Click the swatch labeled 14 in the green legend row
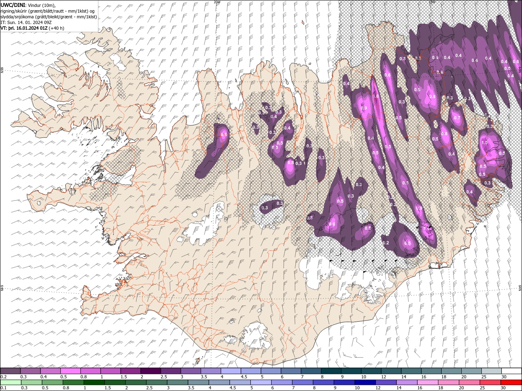The image size is (522, 391). pyautogui.click(x=406, y=382)
